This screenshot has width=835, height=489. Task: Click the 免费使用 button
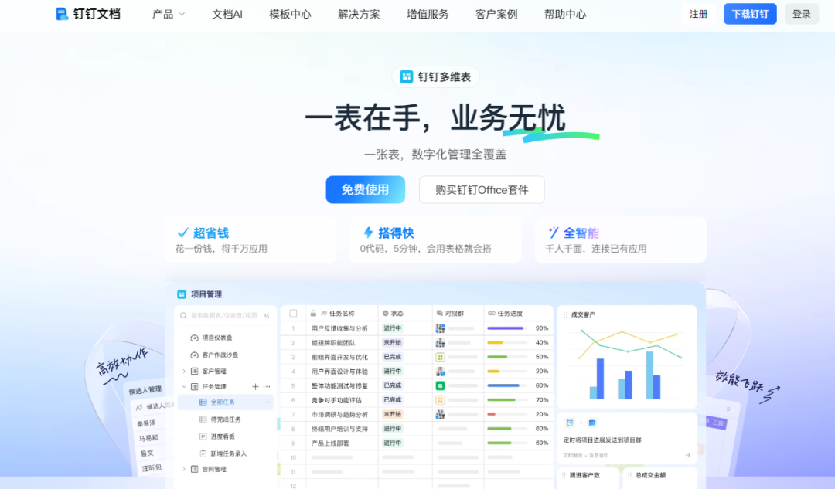click(x=365, y=189)
